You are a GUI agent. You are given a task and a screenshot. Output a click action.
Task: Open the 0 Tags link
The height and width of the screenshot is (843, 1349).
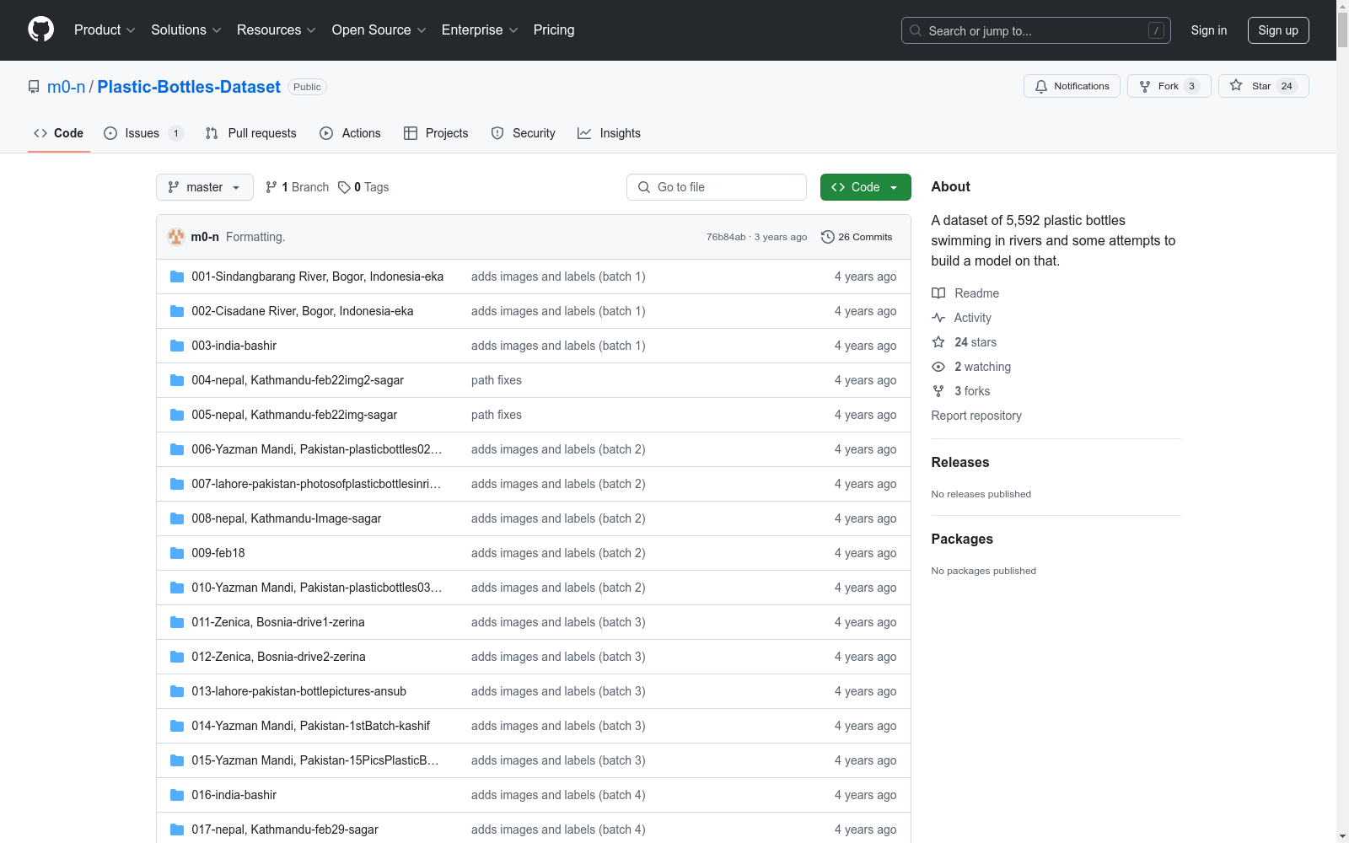pyautogui.click(x=364, y=187)
